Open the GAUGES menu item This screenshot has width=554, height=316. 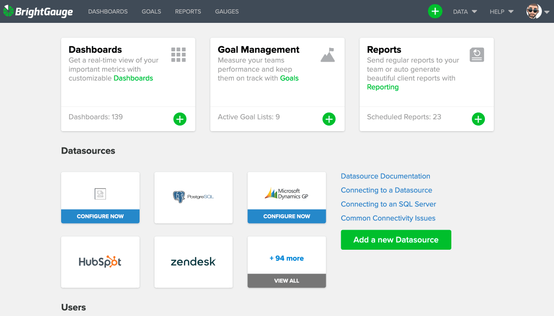227,12
